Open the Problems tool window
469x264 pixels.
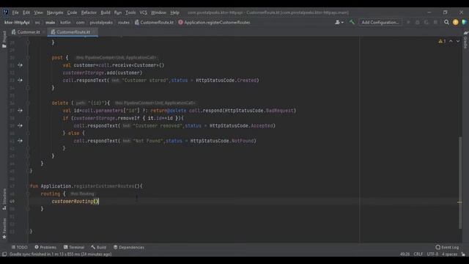[45, 247]
